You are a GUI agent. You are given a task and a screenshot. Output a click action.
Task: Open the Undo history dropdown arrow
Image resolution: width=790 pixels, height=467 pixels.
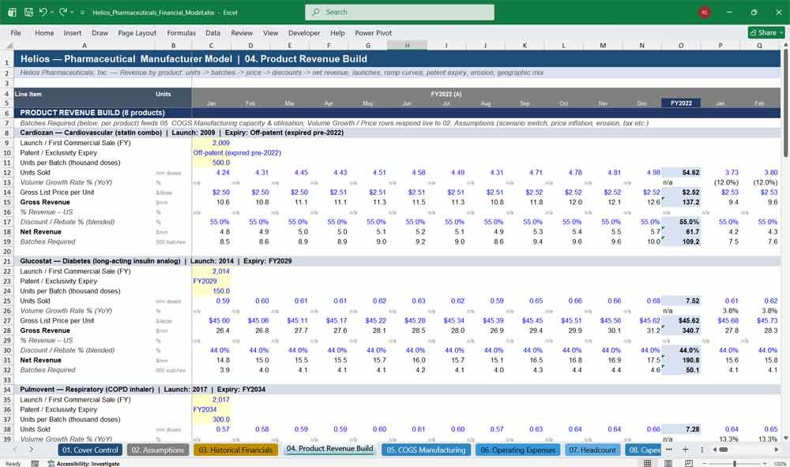(x=52, y=12)
